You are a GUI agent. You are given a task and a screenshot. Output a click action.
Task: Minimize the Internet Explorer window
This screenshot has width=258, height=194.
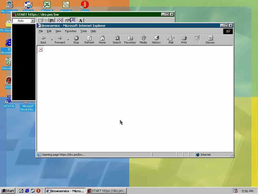point(222,26)
